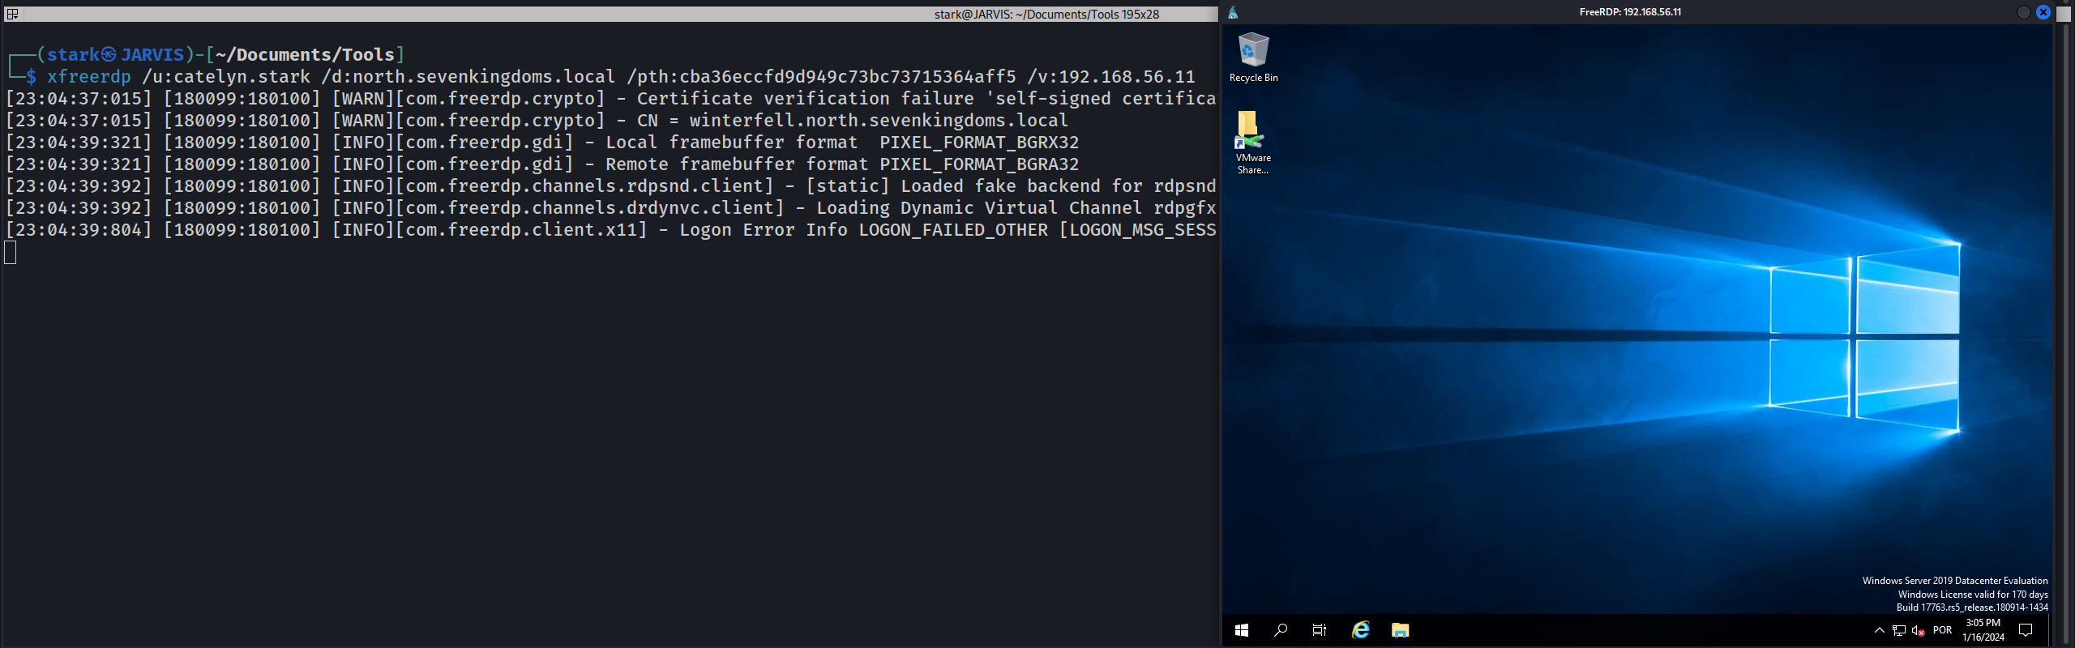
Task: Click the FreeRDP window menu icon
Action: [x=1233, y=12]
